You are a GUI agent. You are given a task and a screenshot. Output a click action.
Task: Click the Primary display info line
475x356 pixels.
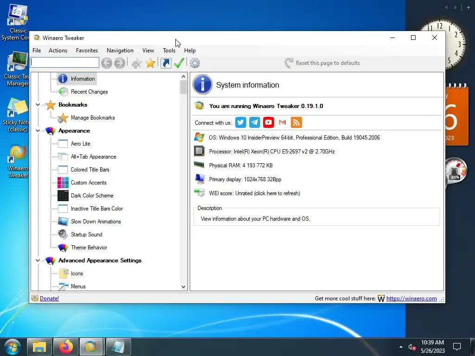[245, 179]
